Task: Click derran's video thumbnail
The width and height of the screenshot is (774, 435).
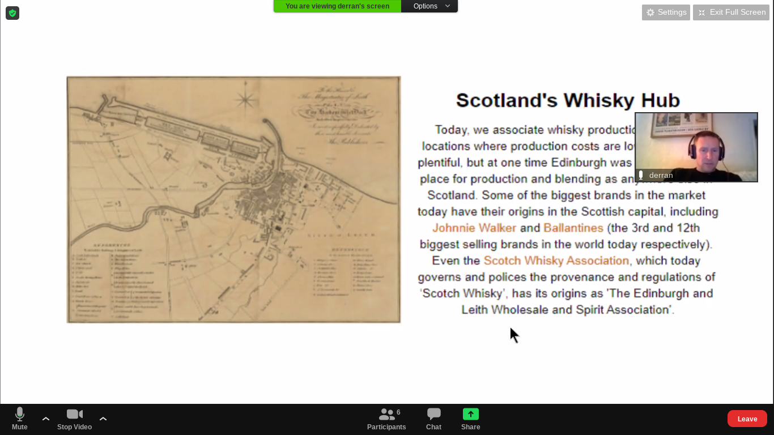Action: (696, 147)
